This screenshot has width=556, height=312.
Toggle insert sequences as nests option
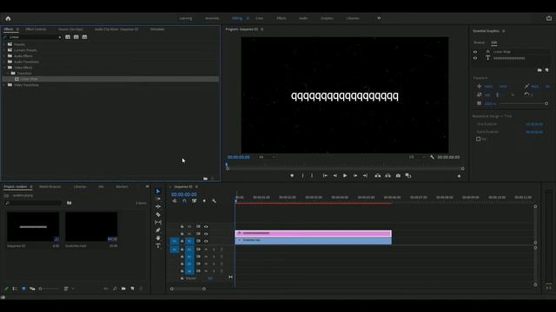[175, 201]
